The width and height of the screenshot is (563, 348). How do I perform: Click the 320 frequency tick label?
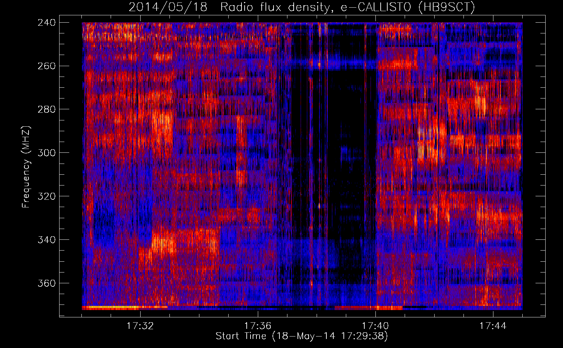[x=47, y=196]
